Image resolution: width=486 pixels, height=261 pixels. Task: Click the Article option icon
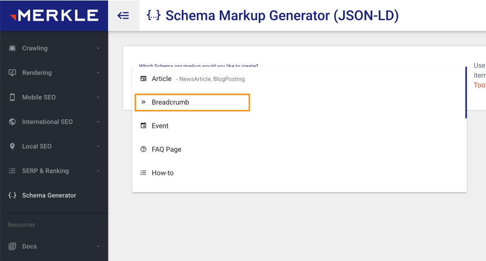click(x=143, y=79)
